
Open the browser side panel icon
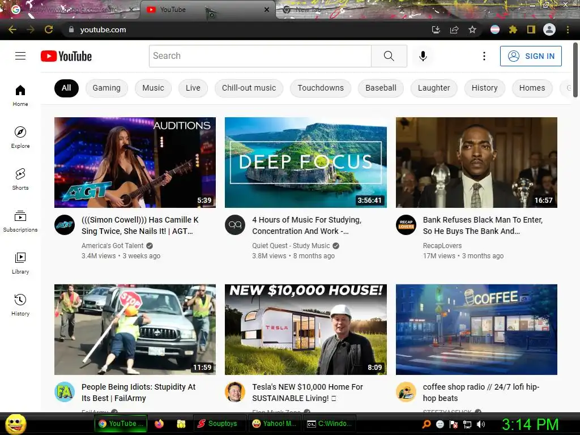[531, 29]
